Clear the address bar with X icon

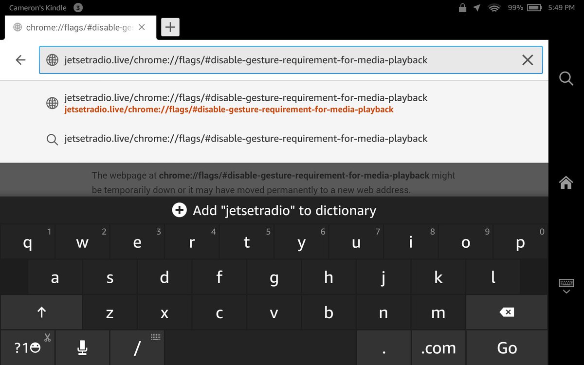coord(528,60)
